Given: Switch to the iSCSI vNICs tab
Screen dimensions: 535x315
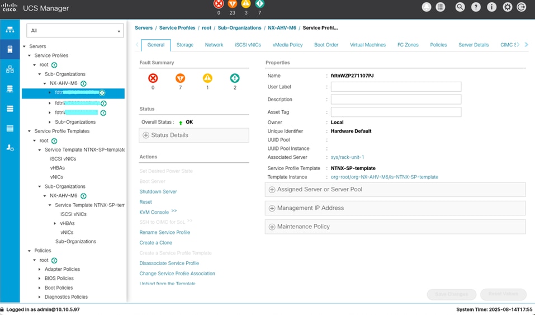Looking at the screenshot, I should [248, 45].
